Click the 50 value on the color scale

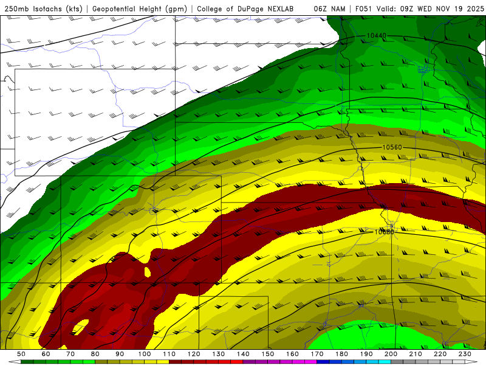[x=21, y=354]
